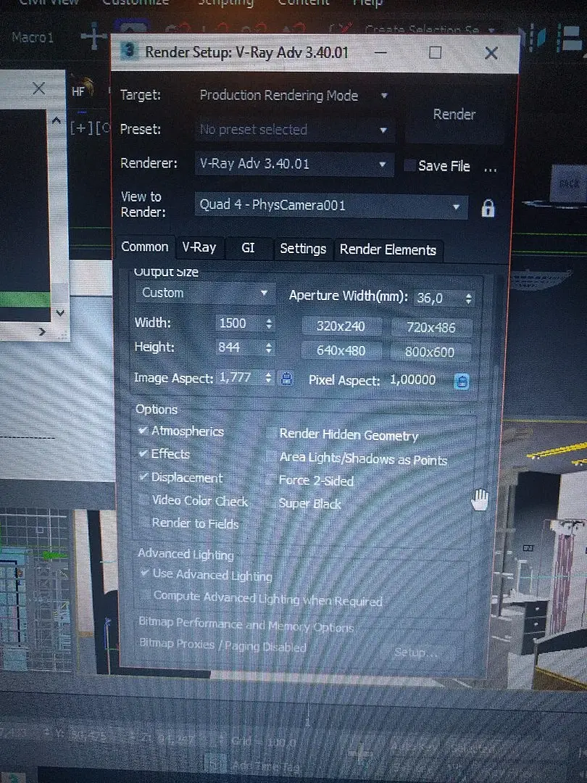Click the Height spinner arrows
The image size is (587, 783).
269,347
